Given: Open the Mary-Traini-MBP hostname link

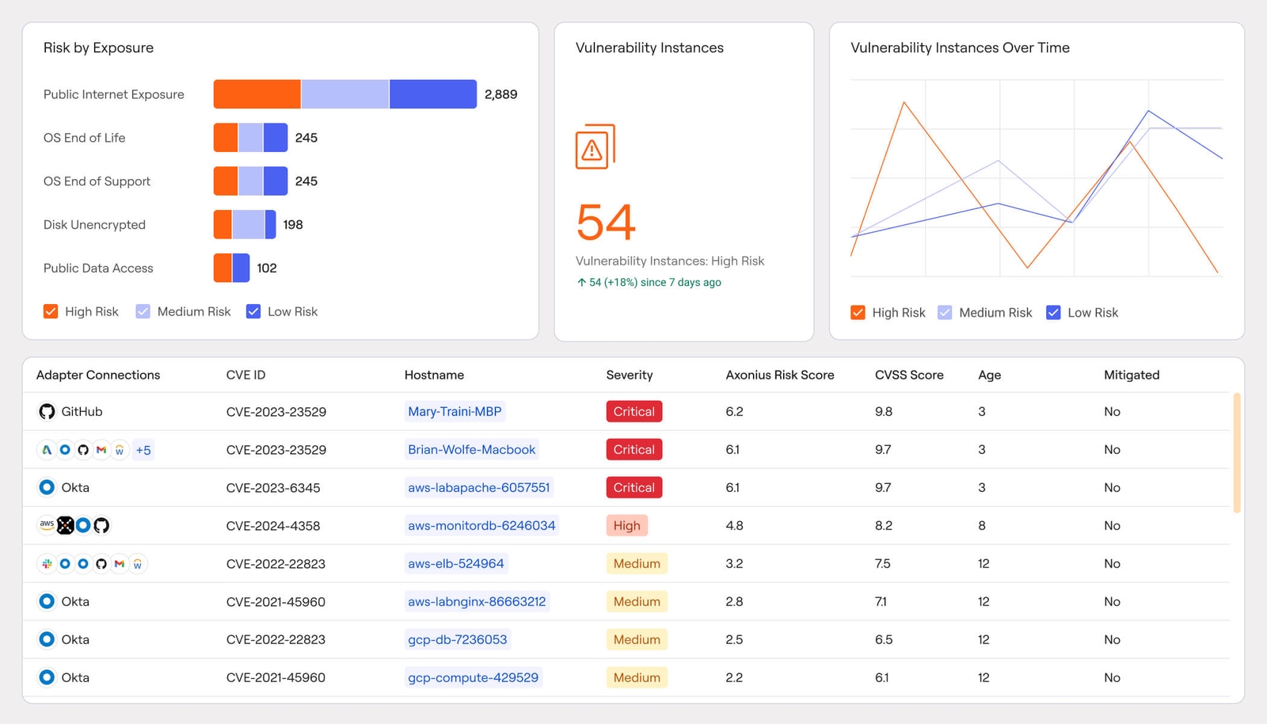Looking at the screenshot, I should (455, 412).
